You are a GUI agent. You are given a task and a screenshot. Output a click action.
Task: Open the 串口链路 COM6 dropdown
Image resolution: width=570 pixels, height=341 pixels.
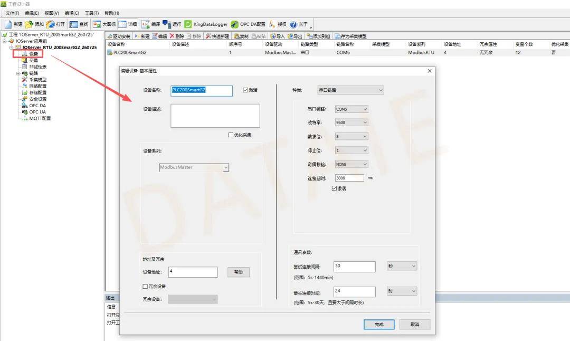[x=351, y=109]
